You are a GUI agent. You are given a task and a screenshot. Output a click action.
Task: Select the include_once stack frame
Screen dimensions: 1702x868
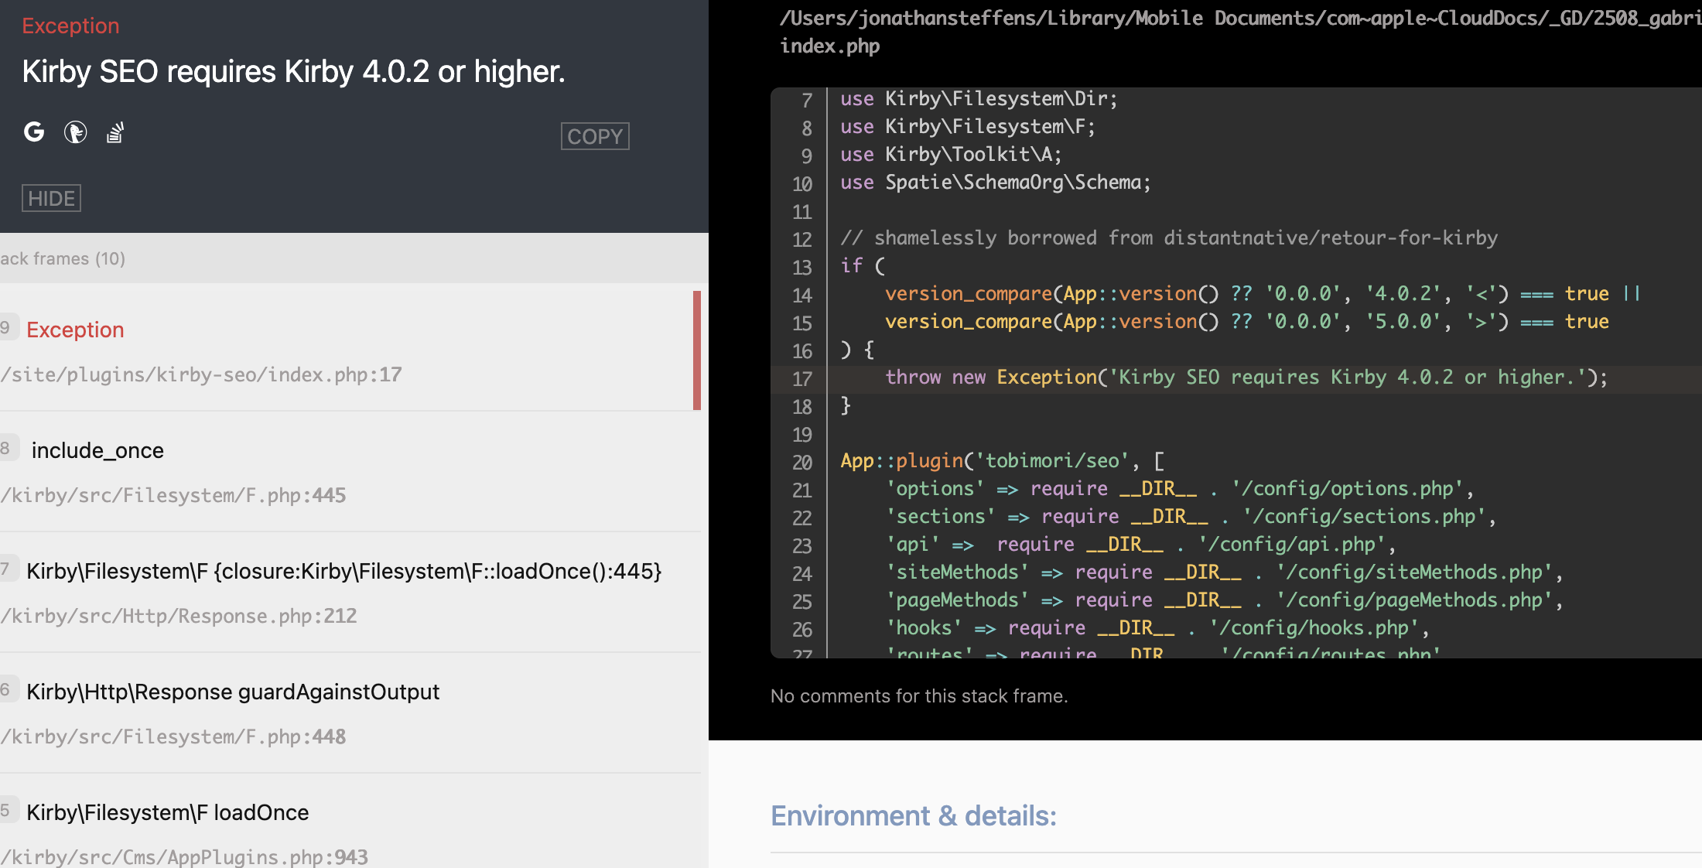click(97, 451)
